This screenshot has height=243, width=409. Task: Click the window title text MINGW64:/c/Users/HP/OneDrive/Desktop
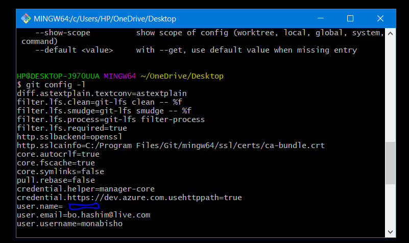105,19
